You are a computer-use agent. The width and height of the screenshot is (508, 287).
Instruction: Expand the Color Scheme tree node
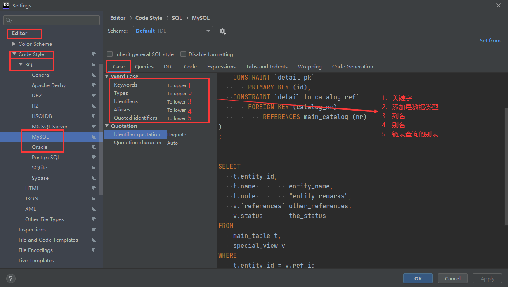(14, 44)
